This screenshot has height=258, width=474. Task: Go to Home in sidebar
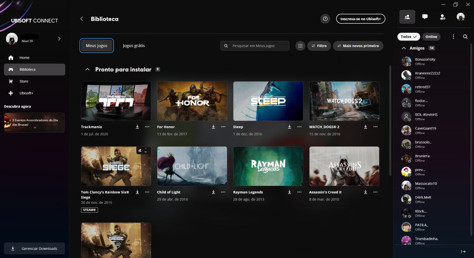click(x=35, y=58)
